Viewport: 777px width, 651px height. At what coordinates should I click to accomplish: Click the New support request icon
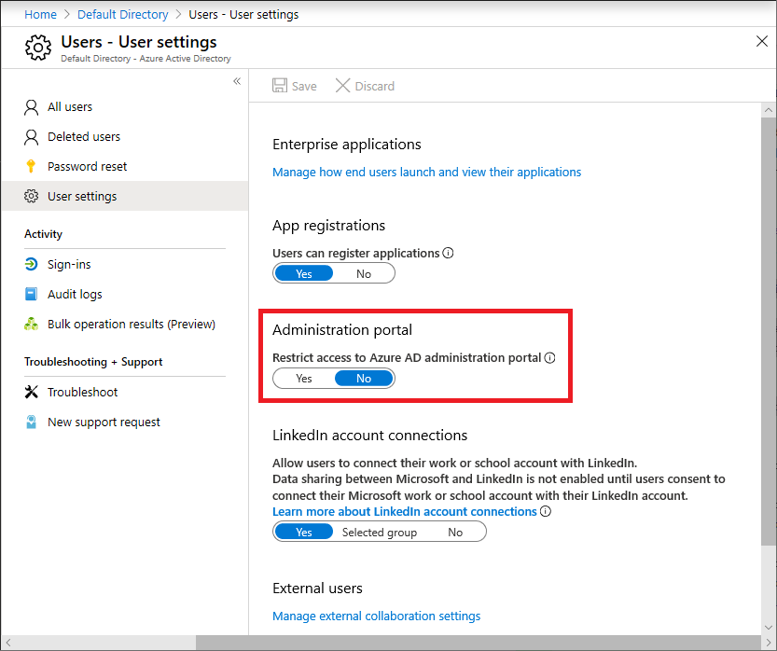31,422
